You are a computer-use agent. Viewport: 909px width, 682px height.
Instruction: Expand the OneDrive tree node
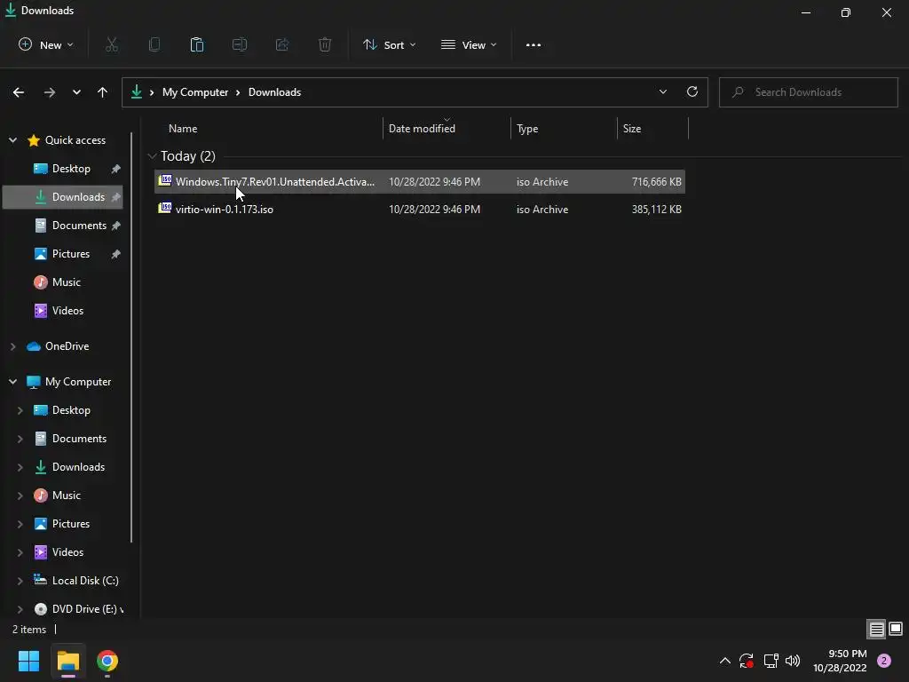(x=12, y=346)
